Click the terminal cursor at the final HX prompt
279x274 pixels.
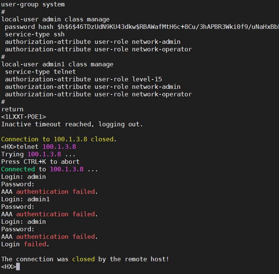[x=18, y=267]
